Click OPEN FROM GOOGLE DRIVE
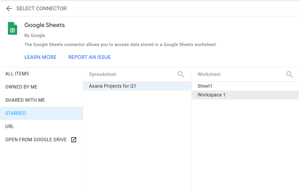This screenshot has height=192, width=299. point(35,140)
